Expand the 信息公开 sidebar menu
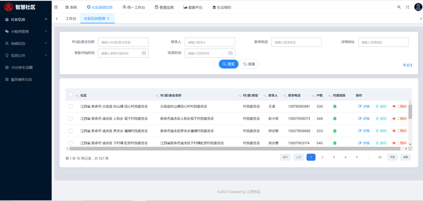This screenshot has width=423, height=201. click(26, 56)
